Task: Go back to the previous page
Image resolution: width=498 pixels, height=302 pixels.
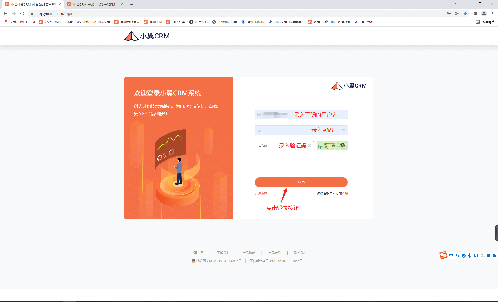Action: click(x=5, y=14)
